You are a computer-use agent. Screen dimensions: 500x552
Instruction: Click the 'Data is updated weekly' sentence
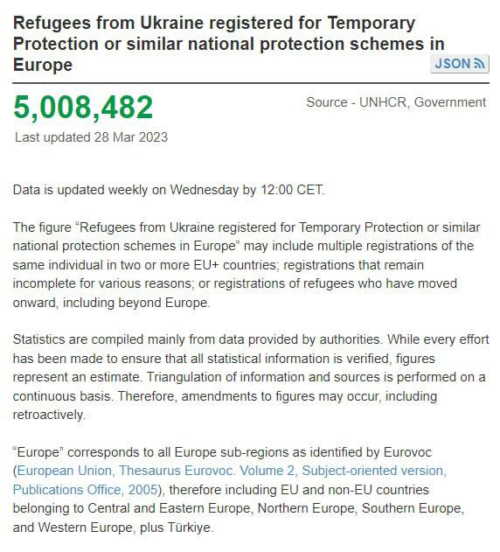[x=169, y=190]
